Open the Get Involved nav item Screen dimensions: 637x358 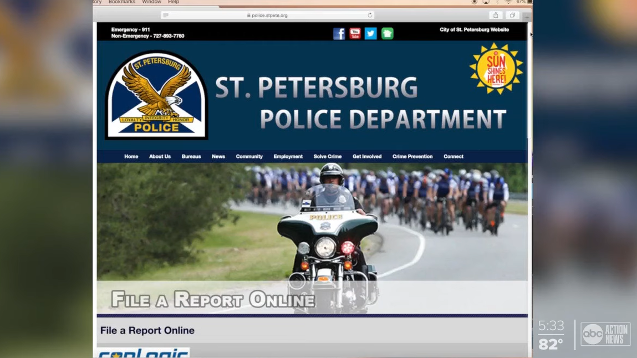coord(367,156)
